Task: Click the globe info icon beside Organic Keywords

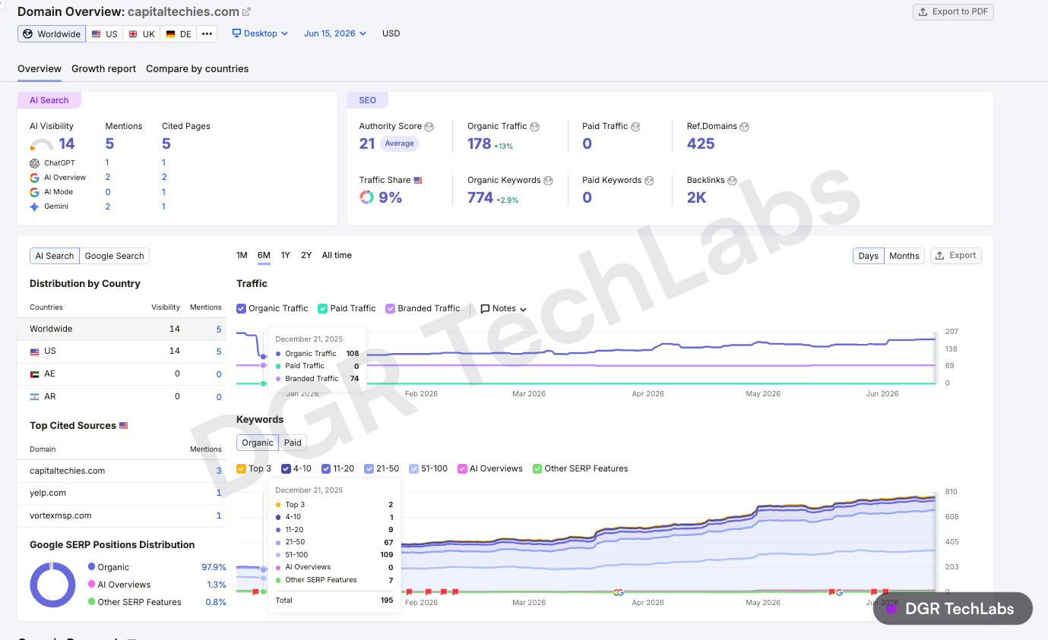Action: point(548,181)
